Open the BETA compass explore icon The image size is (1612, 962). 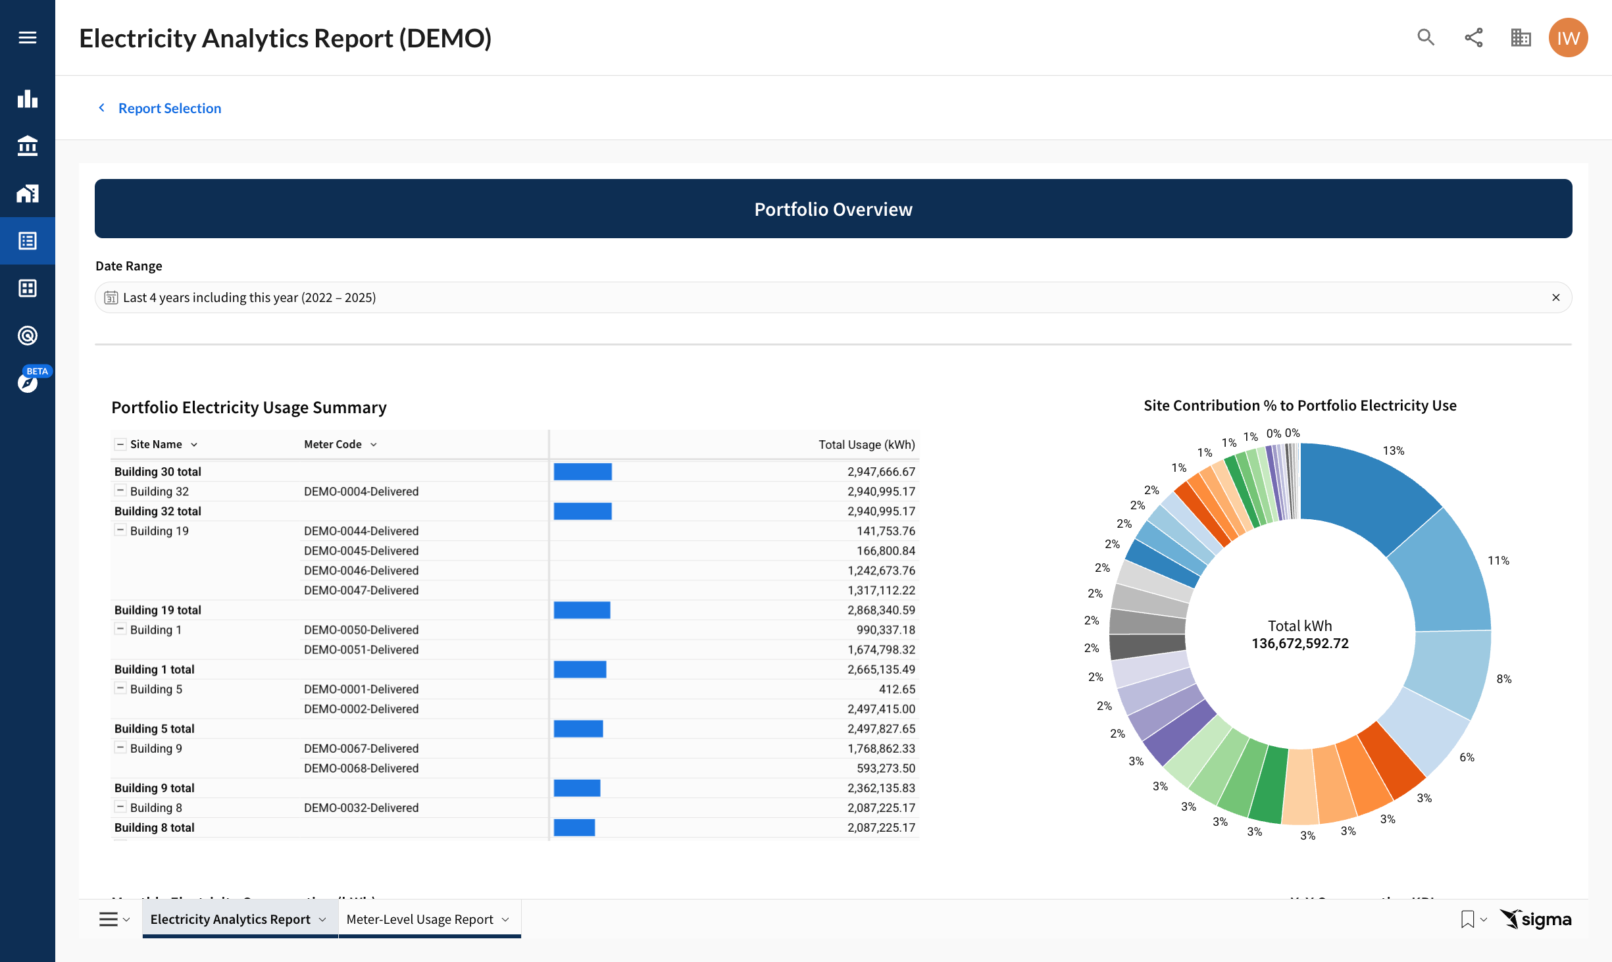[27, 383]
